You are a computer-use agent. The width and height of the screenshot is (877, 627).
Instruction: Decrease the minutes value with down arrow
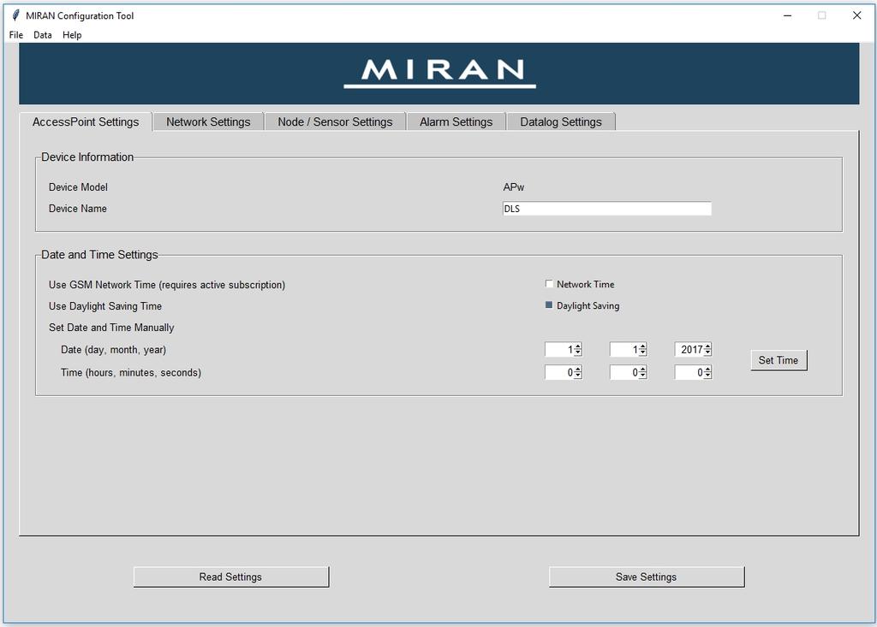pos(642,376)
